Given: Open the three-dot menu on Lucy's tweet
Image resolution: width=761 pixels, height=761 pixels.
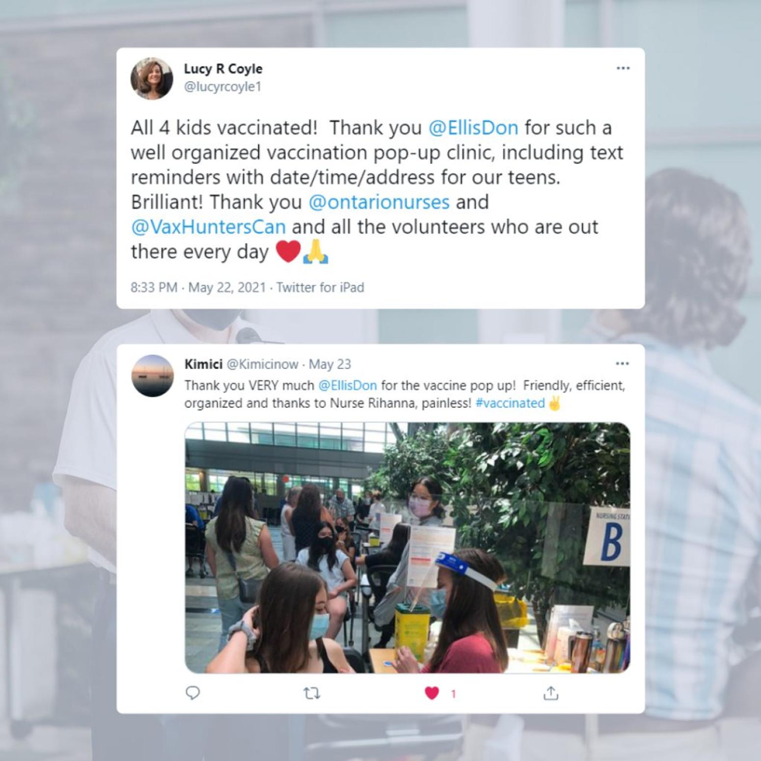Looking at the screenshot, I should [x=623, y=68].
